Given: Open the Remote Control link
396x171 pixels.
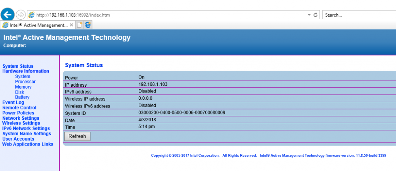Looking at the screenshot, I should [19, 107].
